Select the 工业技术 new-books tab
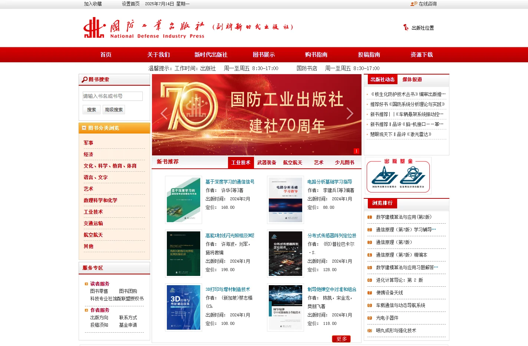528x346 pixels. point(241,162)
